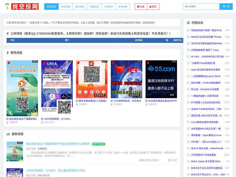This screenshot has height=177, width=236.
Task: Open sidebar article SBF竟是BALD背后主导?
Action: point(206,128)
